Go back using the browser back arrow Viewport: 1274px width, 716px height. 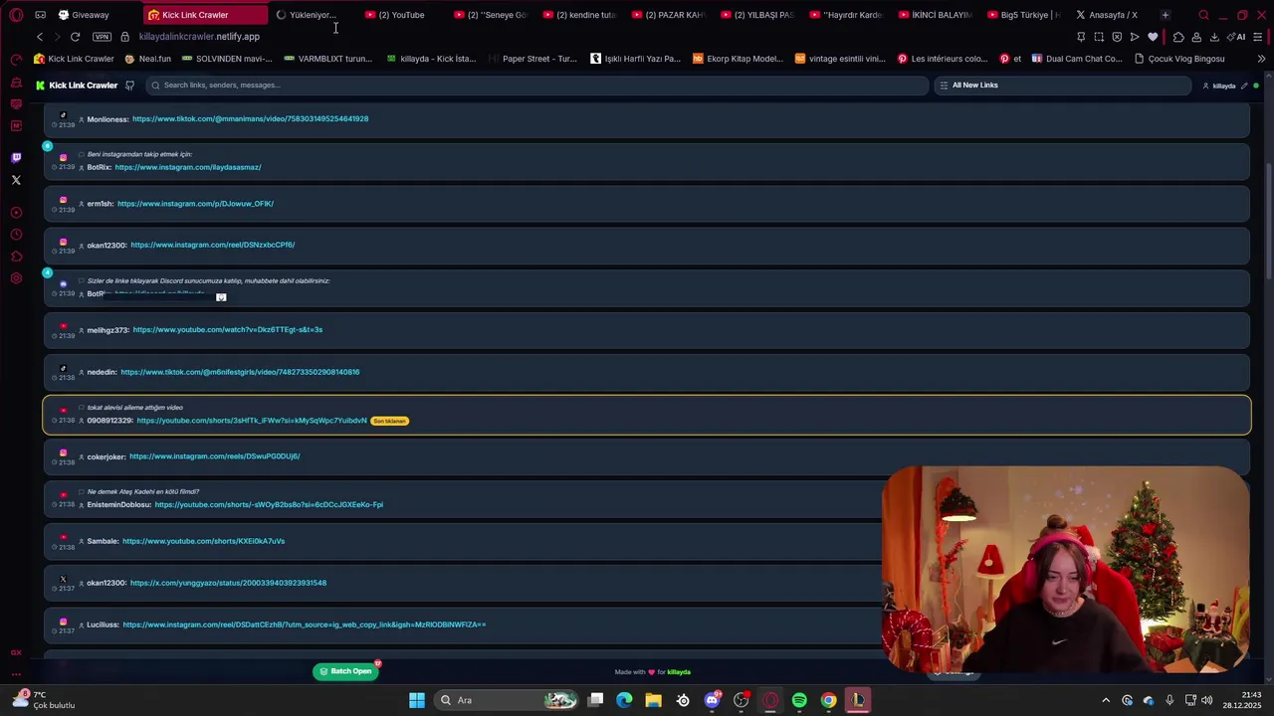click(40, 37)
